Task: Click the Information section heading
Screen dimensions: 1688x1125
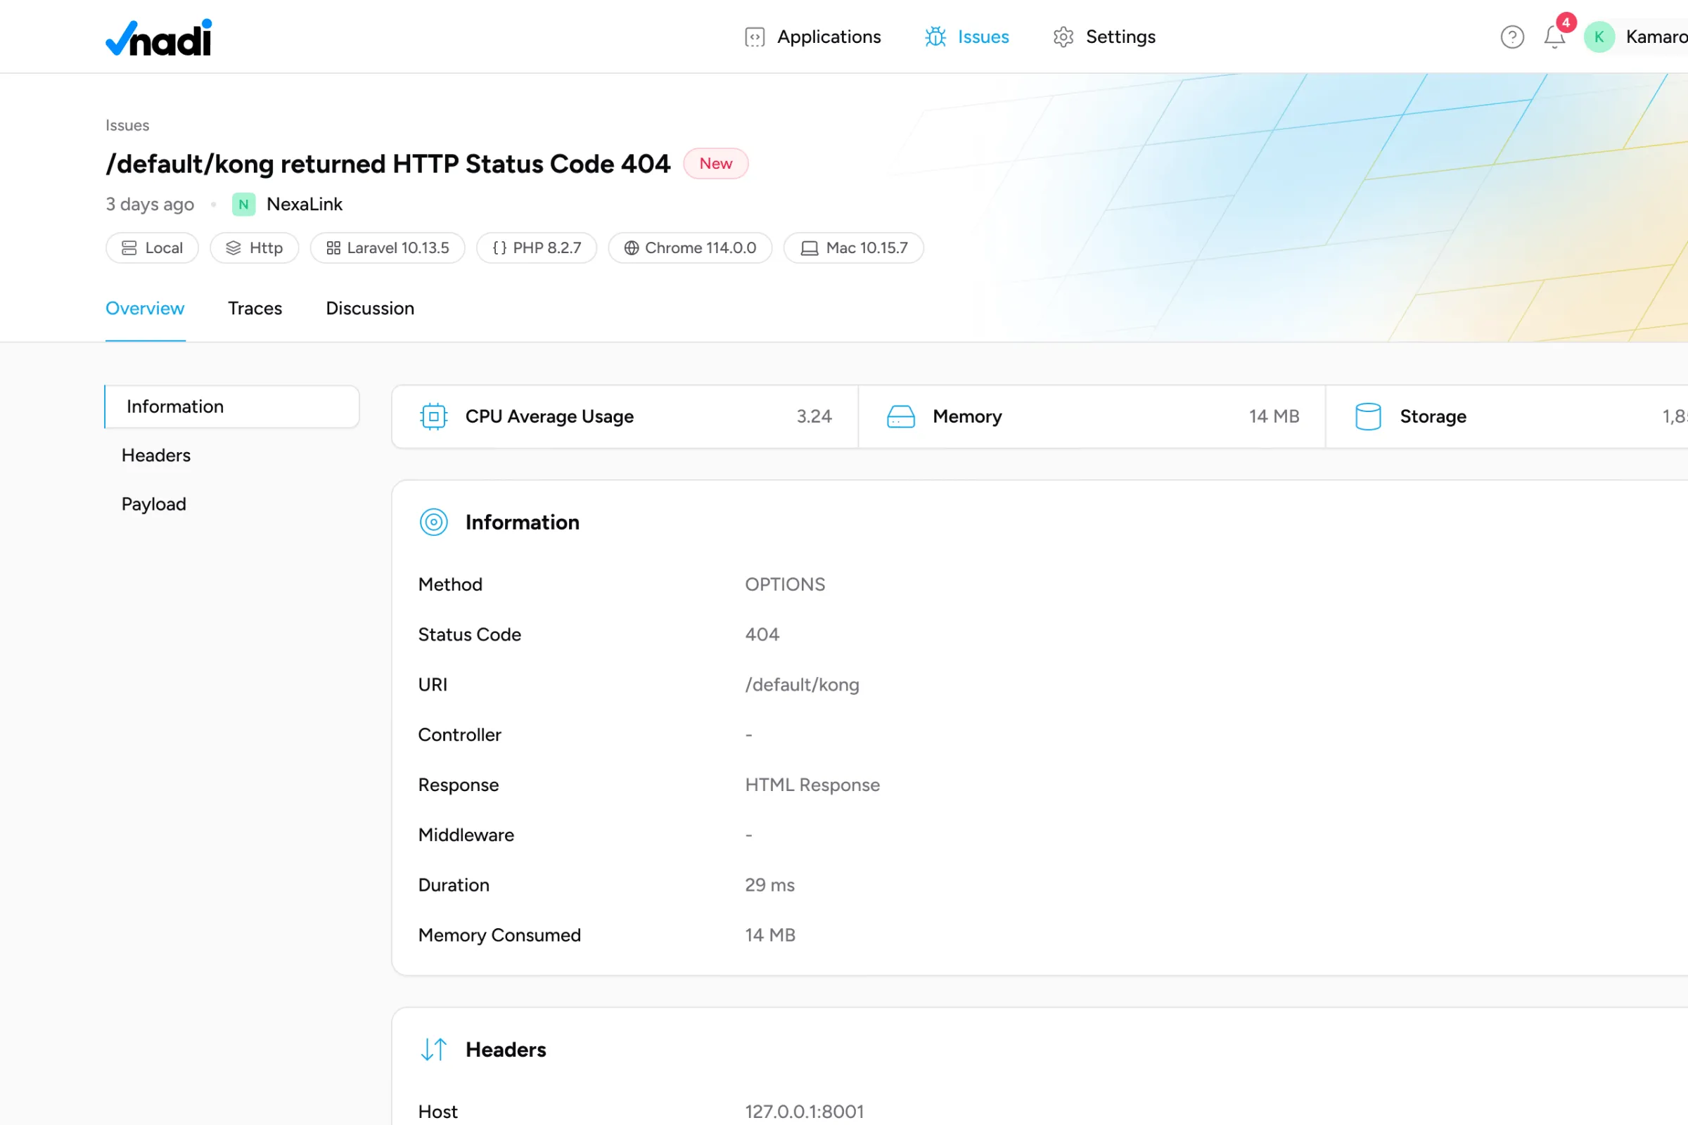Action: [x=523, y=522]
